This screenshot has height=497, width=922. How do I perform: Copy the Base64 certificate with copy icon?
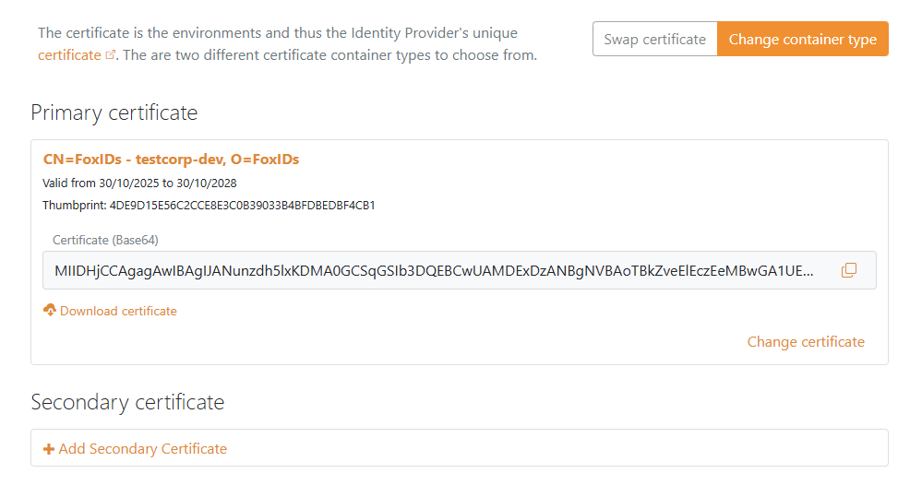coord(849,270)
